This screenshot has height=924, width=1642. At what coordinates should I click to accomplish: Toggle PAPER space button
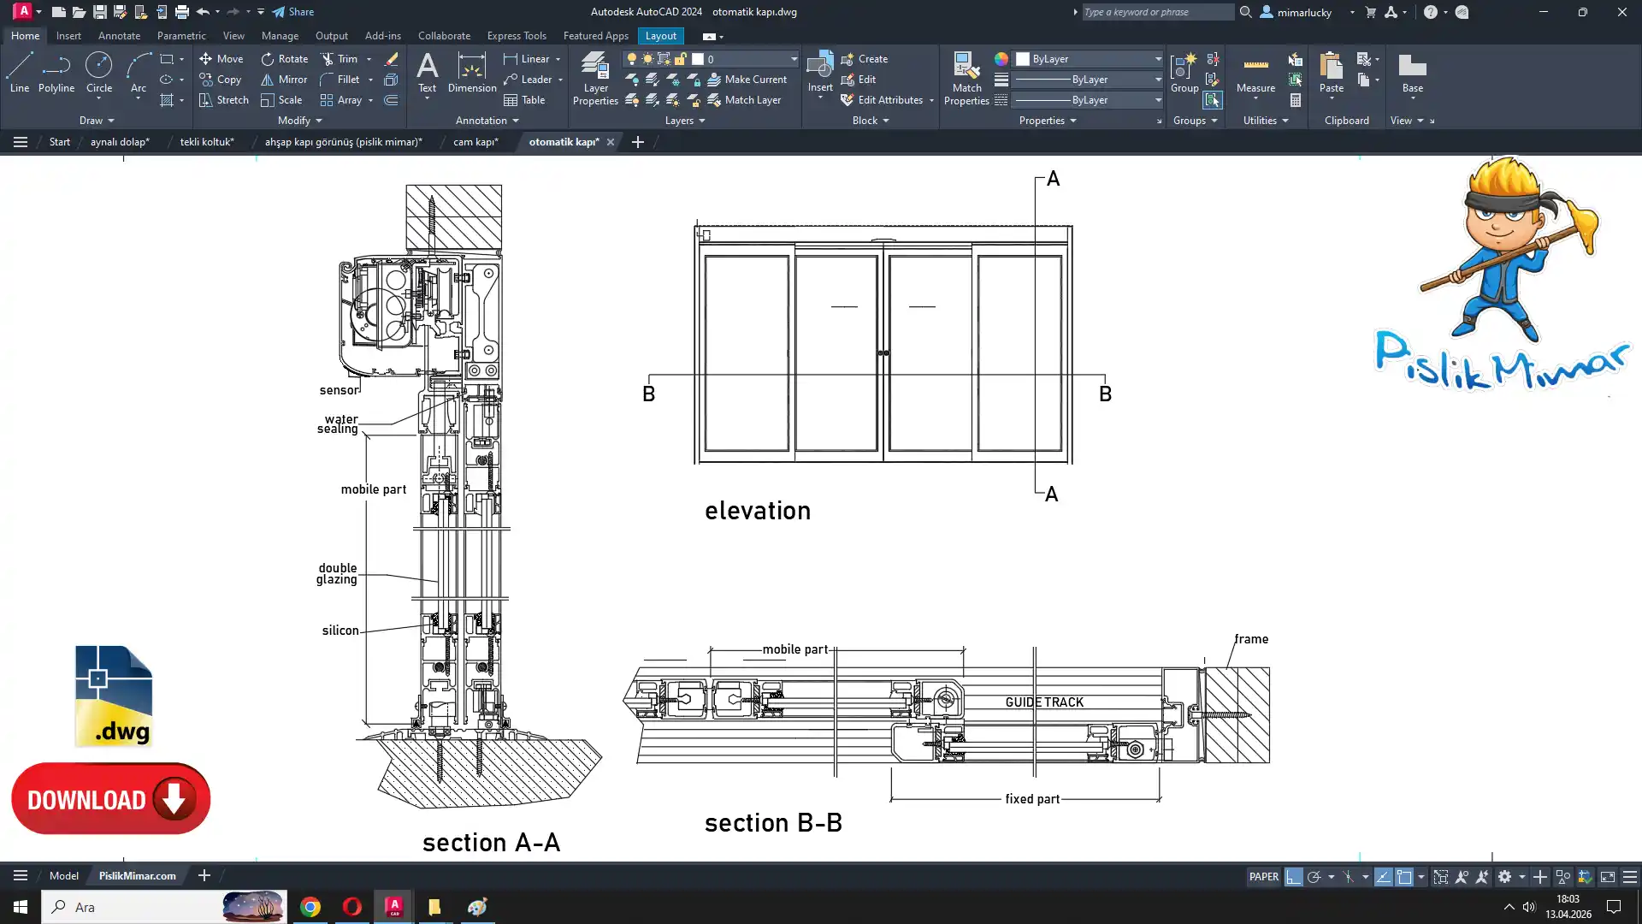click(1263, 877)
